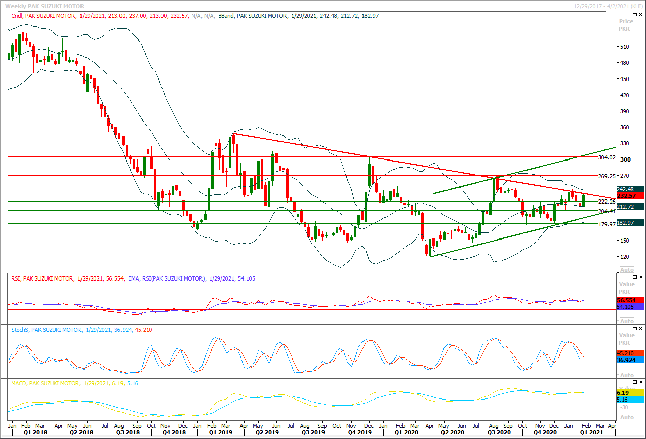Screen dimensions: 646x439
Task: Maximize the Stochastic indicator panel
Action: 634,329
